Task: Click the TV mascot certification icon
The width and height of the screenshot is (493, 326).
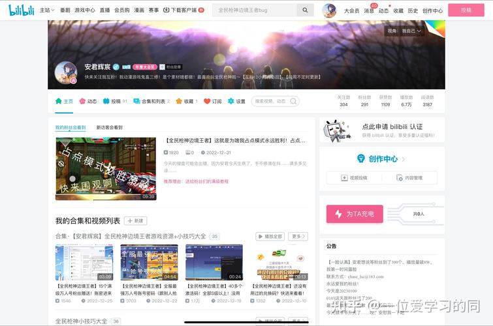Action: tap(338, 131)
